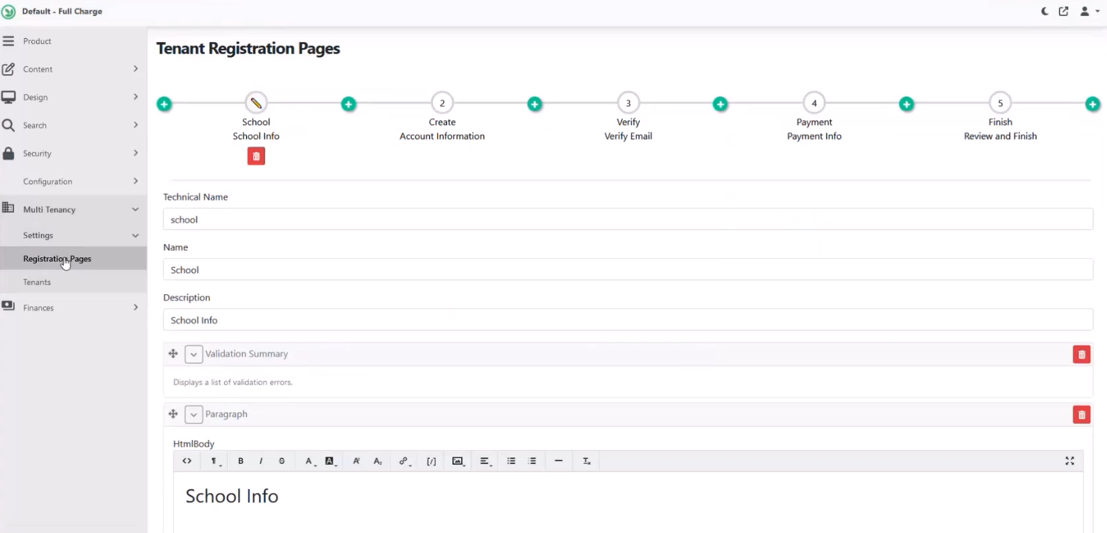Click the Orchard logo in header
This screenshot has height=533, width=1107.
pyautogui.click(x=9, y=11)
